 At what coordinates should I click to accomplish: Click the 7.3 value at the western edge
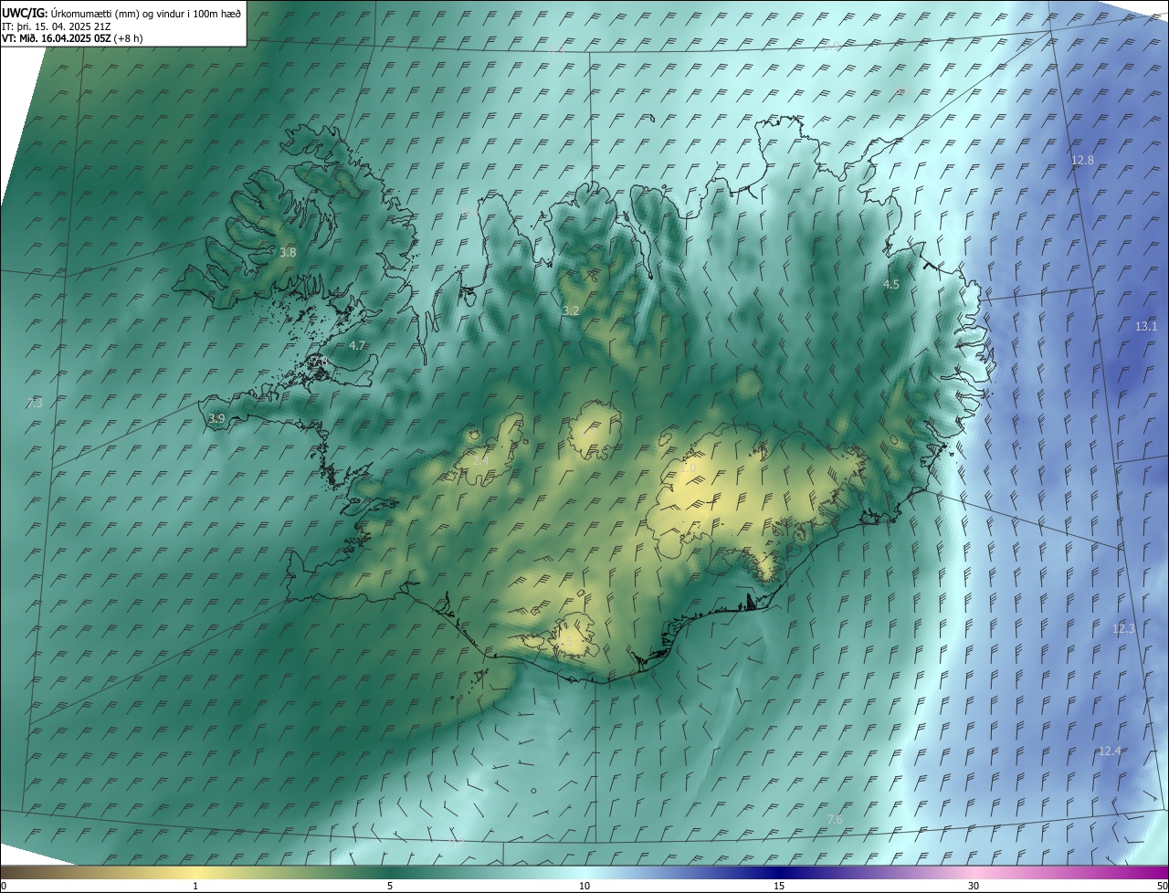35,403
